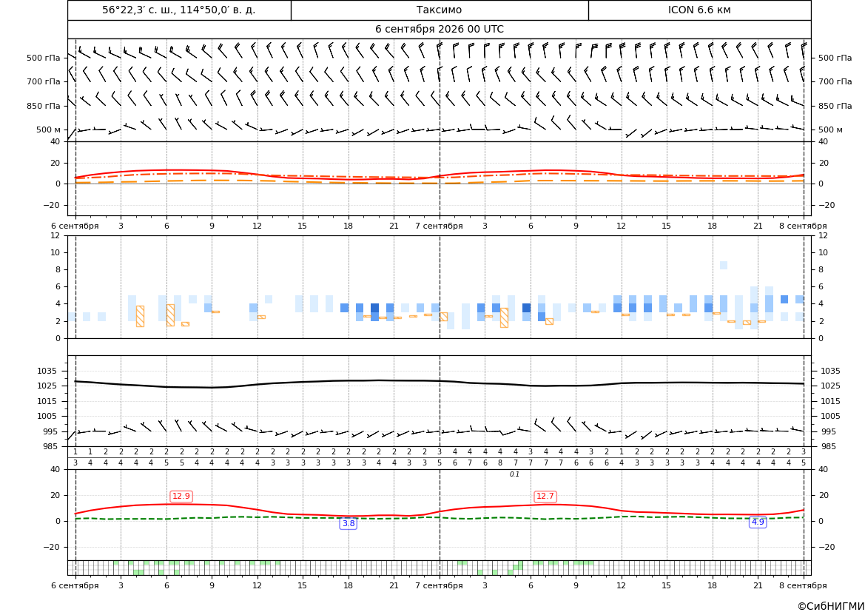Screen dimensions: 865x612
Task: Click the 8 сентября label on bottom axis
Action: point(803,585)
